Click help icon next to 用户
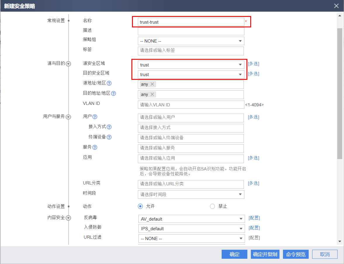 (95, 117)
